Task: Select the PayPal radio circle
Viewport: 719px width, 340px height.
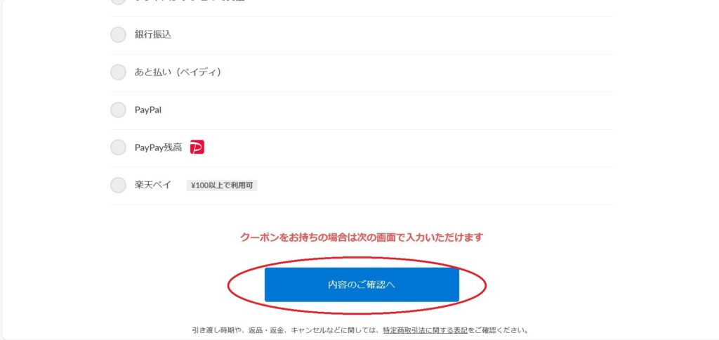Action: [118, 110]
